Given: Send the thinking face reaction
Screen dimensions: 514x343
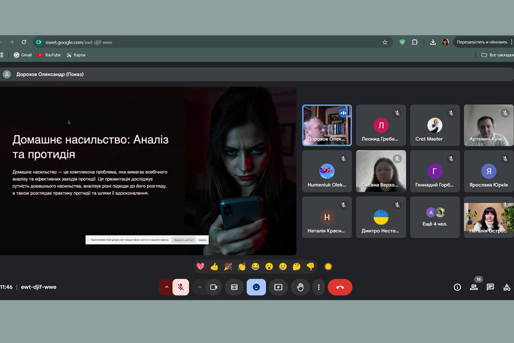Looking at the screenshot, I should [296, 266].
